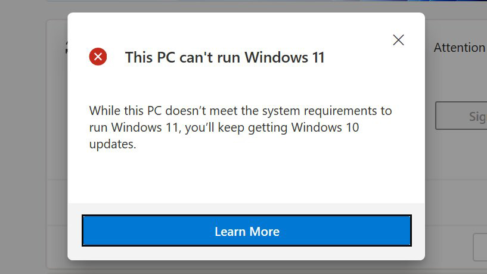Click the partially hidden icon left of dialog
This screenshot has width=487, height=274.
(66, 50)
